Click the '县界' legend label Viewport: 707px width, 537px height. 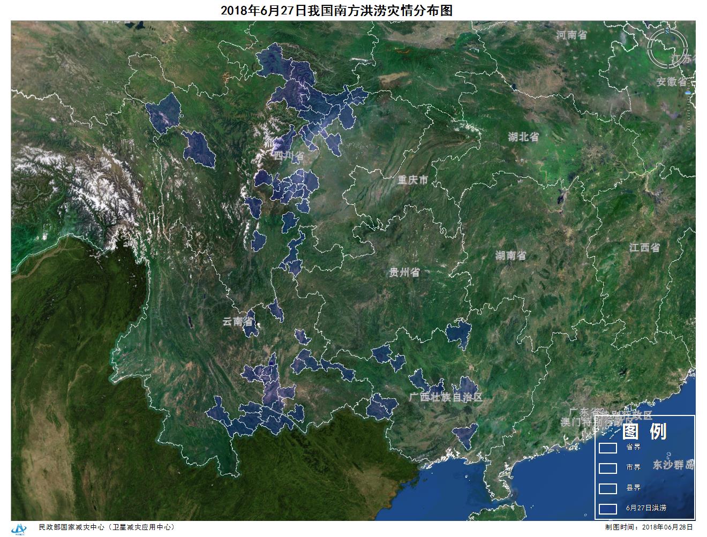633,488
